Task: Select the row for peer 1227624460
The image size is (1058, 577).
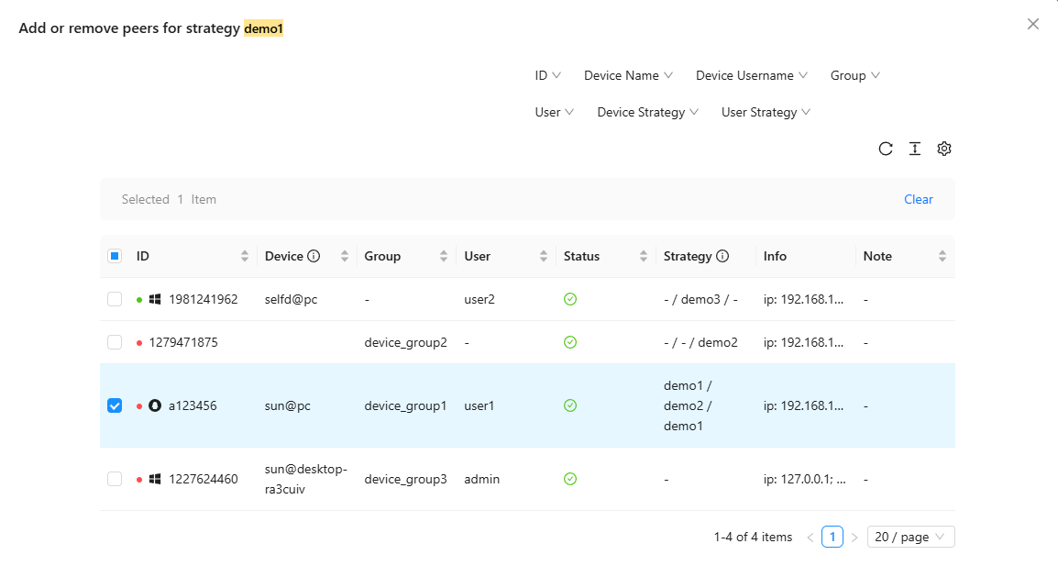Action: tap(115, 479)
